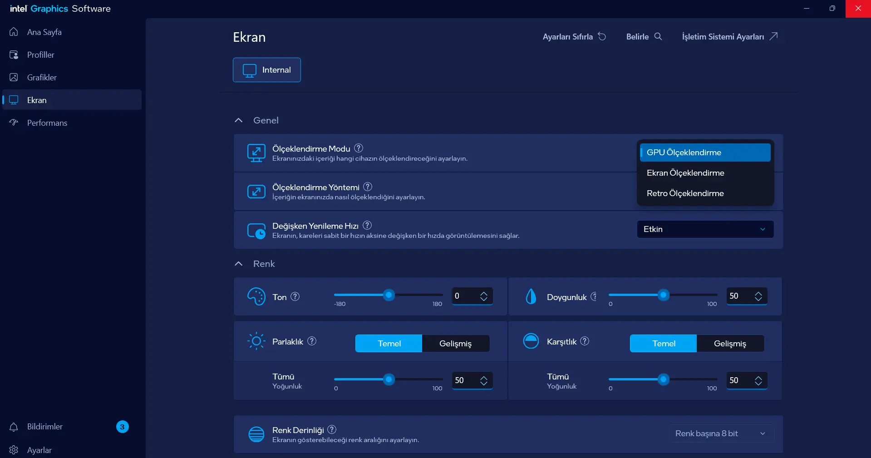Click the Ton slider handle

pyautogui.click(x=389, y=295)
